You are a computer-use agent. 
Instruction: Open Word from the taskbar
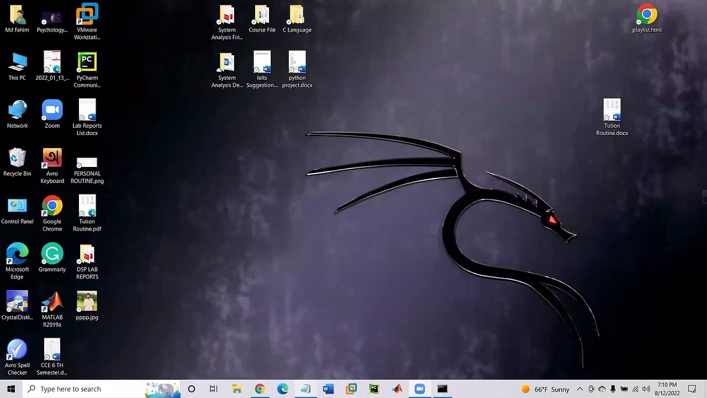(328, 389)
